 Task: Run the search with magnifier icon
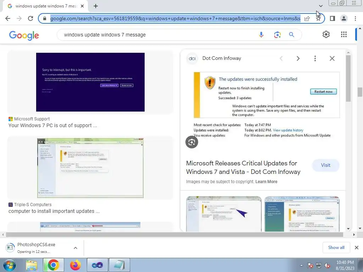tap(291, 35)
